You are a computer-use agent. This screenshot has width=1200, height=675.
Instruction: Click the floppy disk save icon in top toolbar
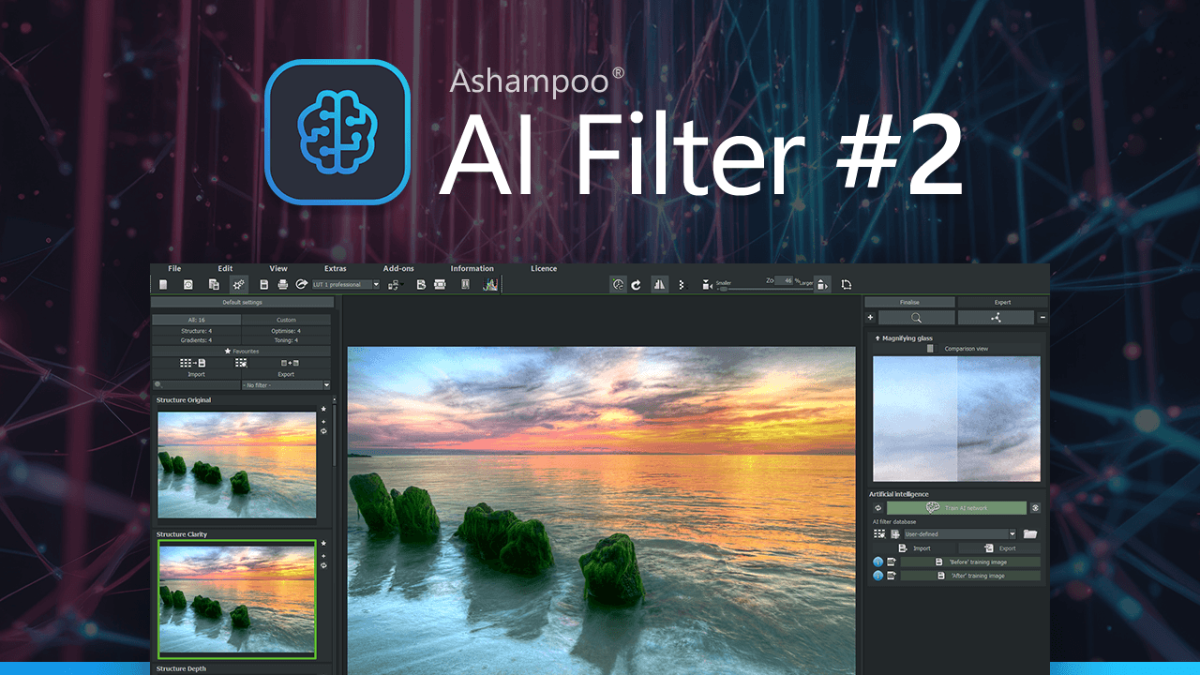[264, 284]
